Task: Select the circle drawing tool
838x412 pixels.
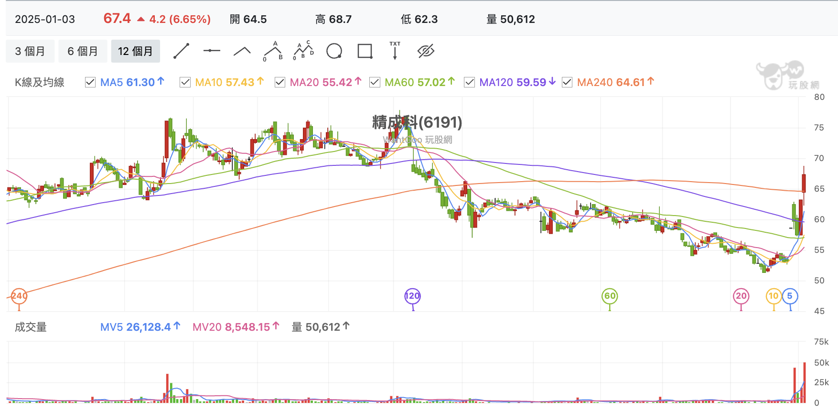Action: coord(334,51)
